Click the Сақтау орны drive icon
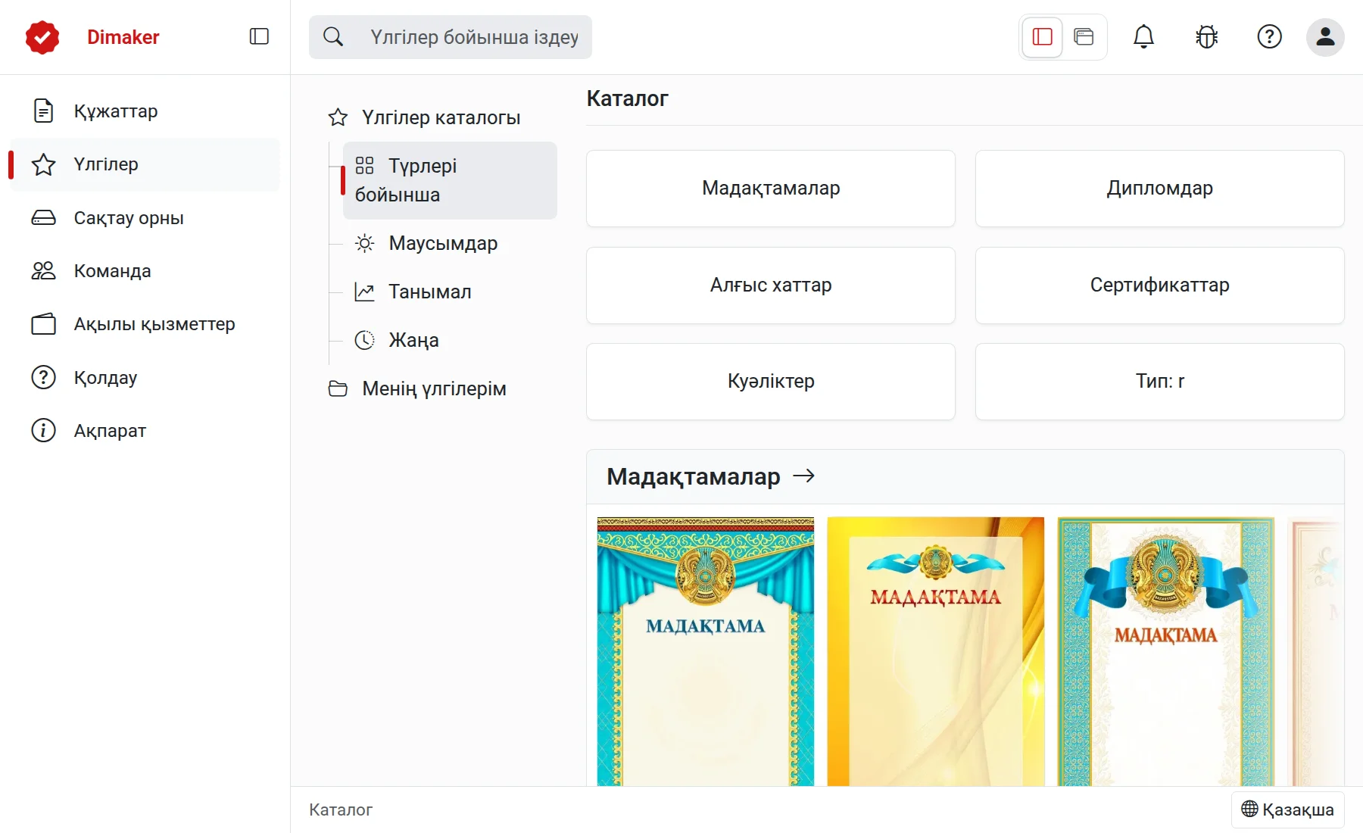The height and width of the screenshot is (833, 1363). tap(44, 218)
